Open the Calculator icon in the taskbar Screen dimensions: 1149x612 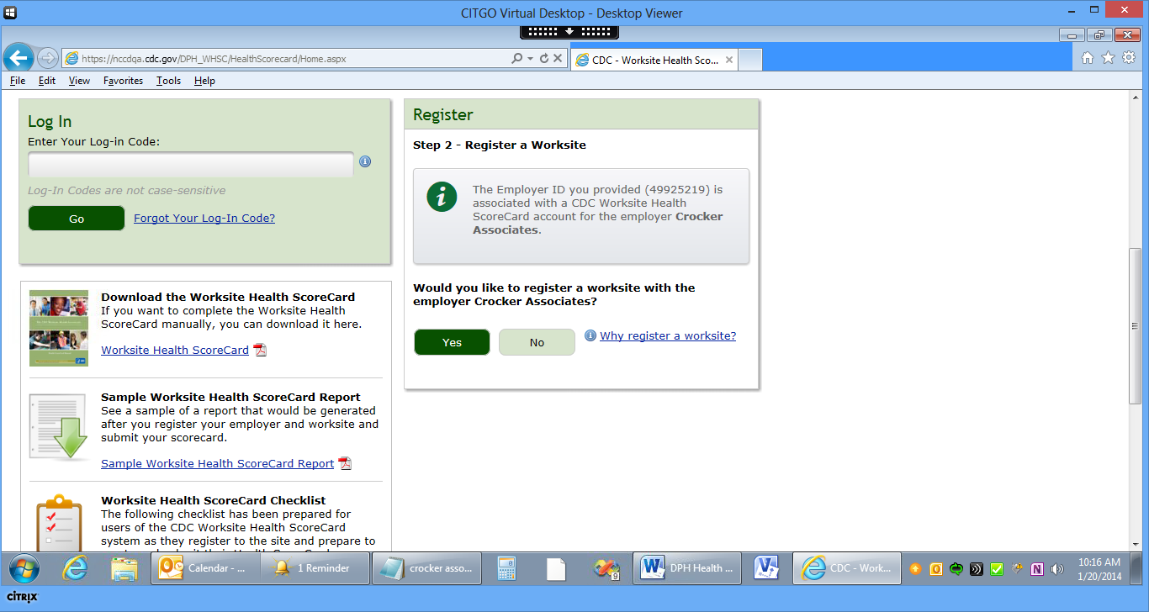tap(506, 568)
